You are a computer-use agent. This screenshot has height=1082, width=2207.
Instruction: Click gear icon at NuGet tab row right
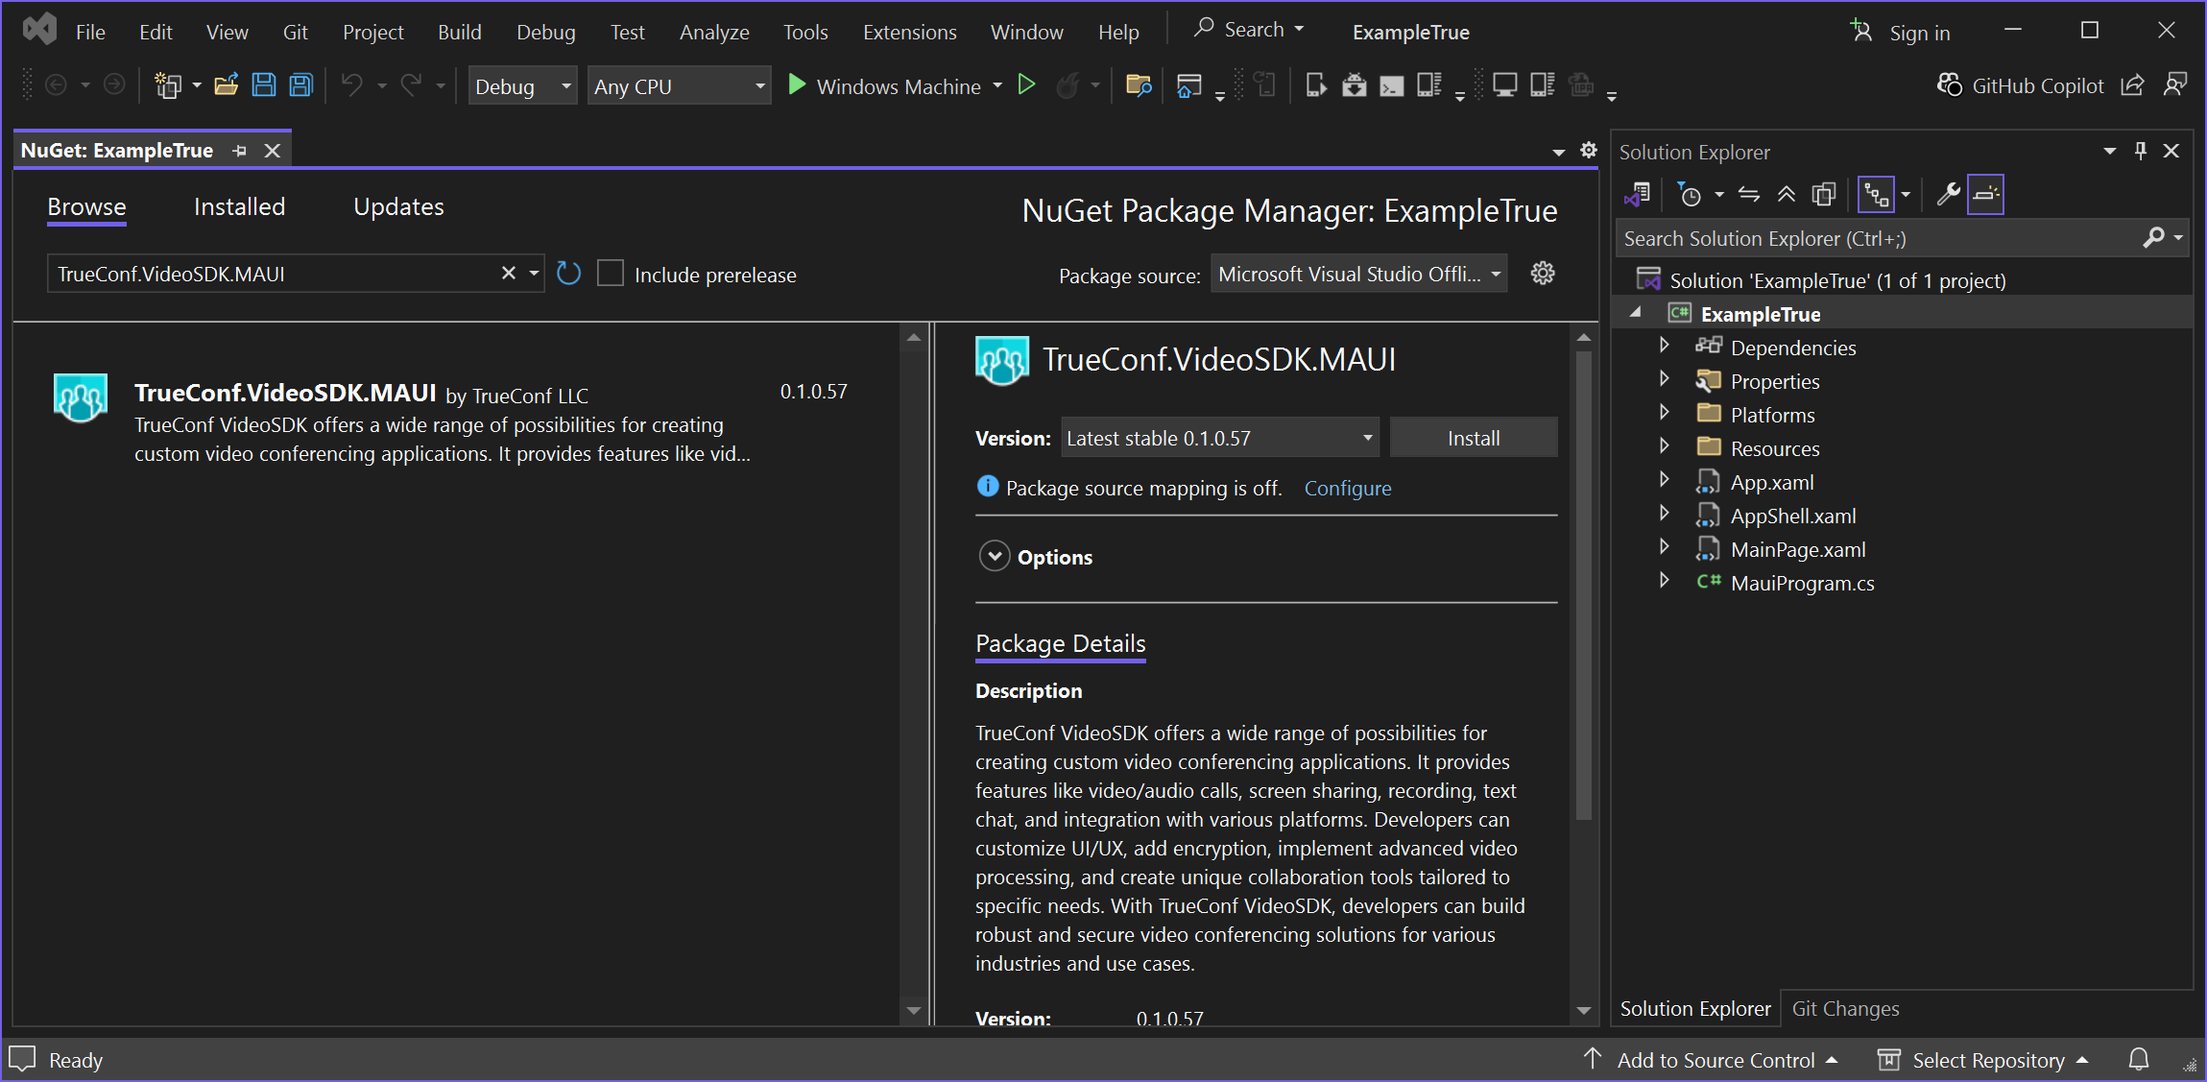[x=1589, y=150]
